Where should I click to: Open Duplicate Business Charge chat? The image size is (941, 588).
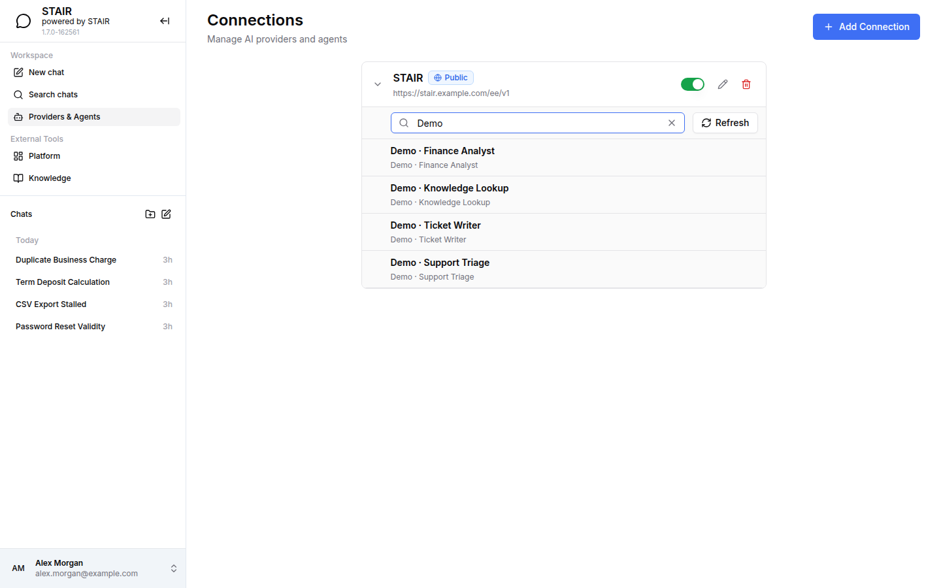click(x=94, y=260)
